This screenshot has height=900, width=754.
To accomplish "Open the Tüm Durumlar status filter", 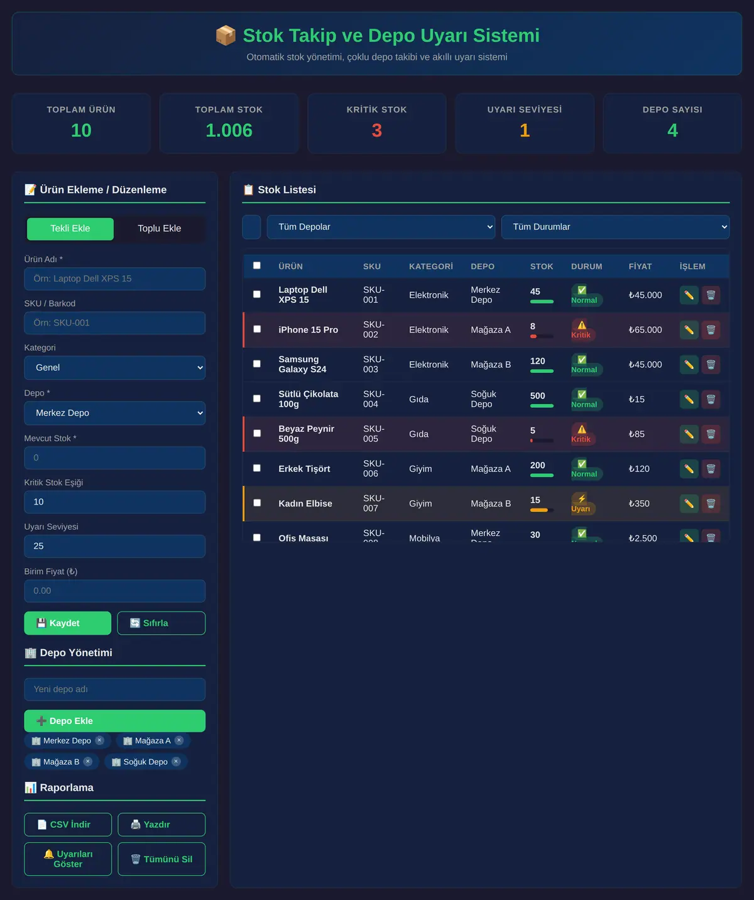I will point(615,227).
